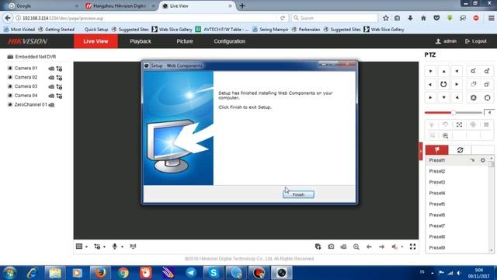The height and width of the screenshot is (280, 497).
Task: Collapse the PTZ panel side handle
Action: coord(421,151)
